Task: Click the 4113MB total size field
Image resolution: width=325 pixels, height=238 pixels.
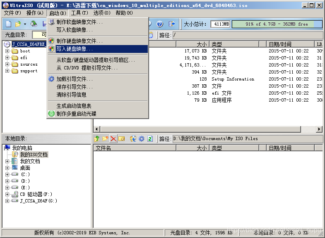Action: tap(221, 24)
